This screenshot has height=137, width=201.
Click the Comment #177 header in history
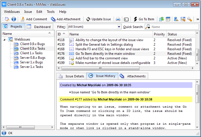(126, 99)
